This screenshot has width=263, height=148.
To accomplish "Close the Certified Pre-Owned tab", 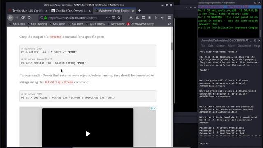I will tap(90, 11).
